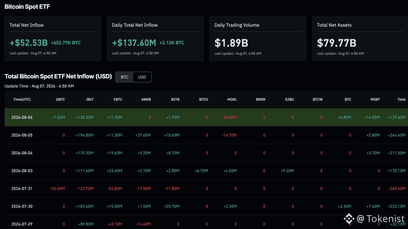Click the BTCW column header

(318, 99)
